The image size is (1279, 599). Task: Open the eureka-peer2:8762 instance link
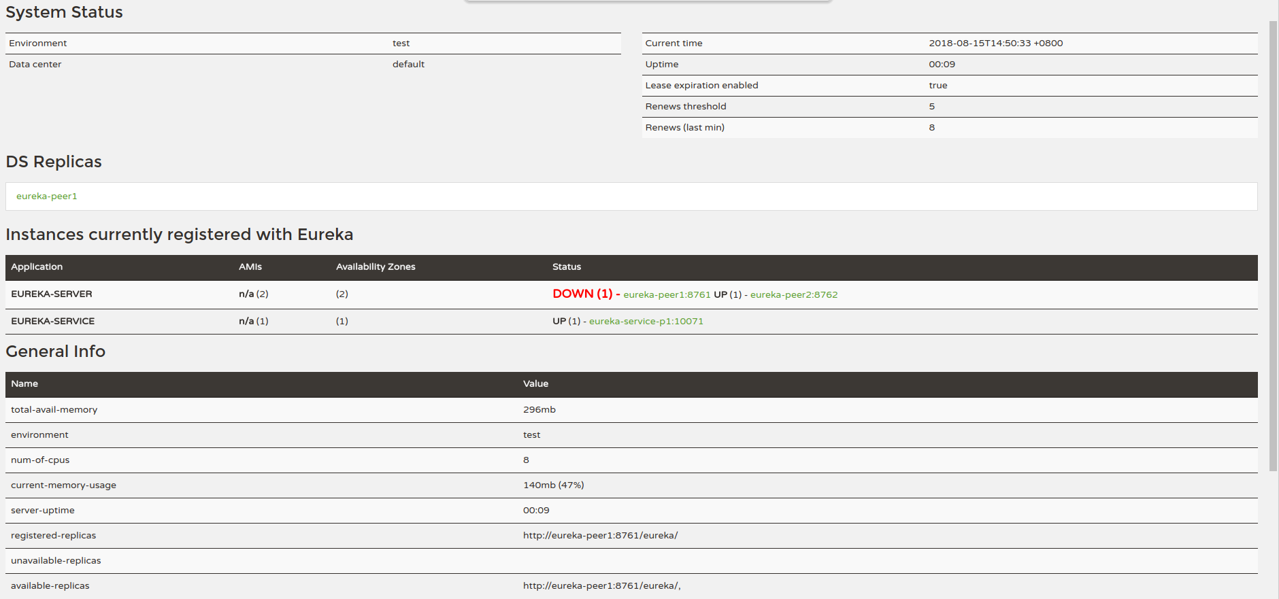pyautogui.click(x=794, y=294)
